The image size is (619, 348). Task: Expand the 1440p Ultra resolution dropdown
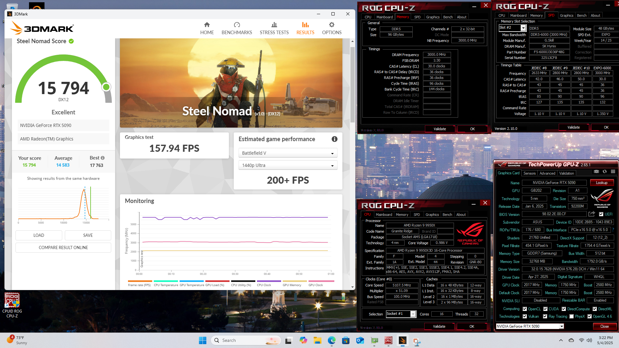tap(288, 165)
